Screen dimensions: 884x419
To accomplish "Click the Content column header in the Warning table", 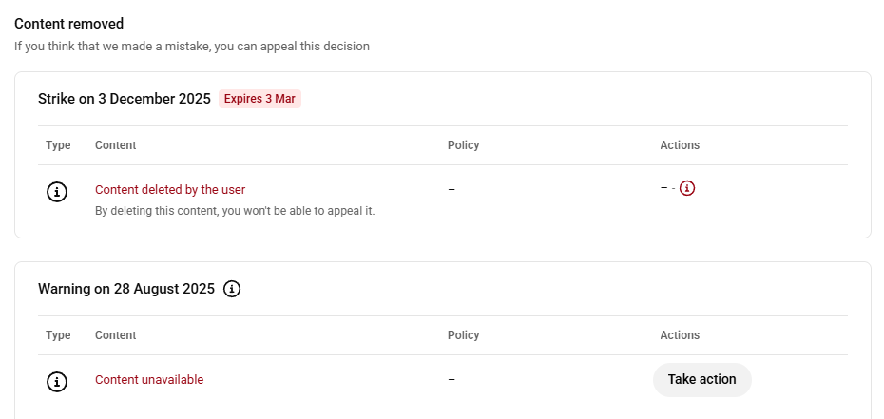I will click(x=116, y=335).
